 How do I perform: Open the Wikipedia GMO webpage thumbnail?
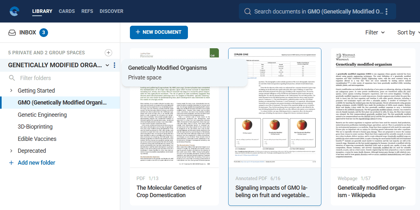tap(373, 108)
